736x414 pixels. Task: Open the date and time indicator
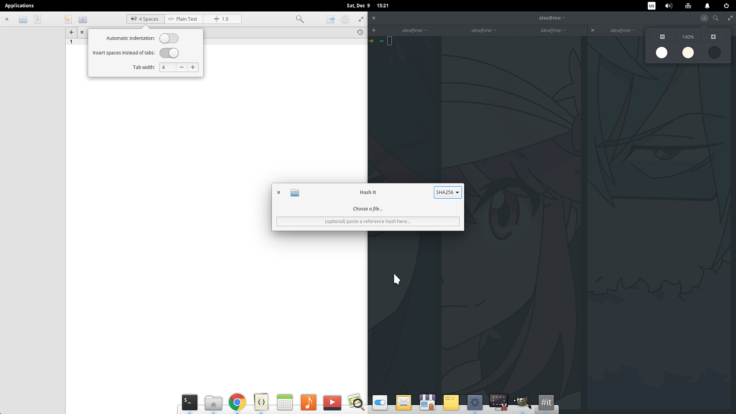pos(368,6)
